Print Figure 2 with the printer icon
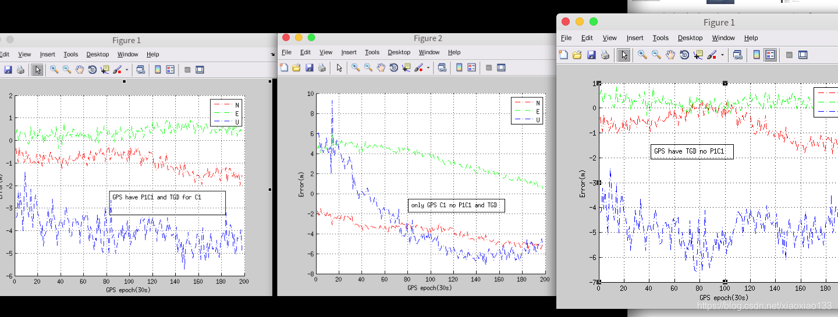838x317 pixels. point(322,67)
